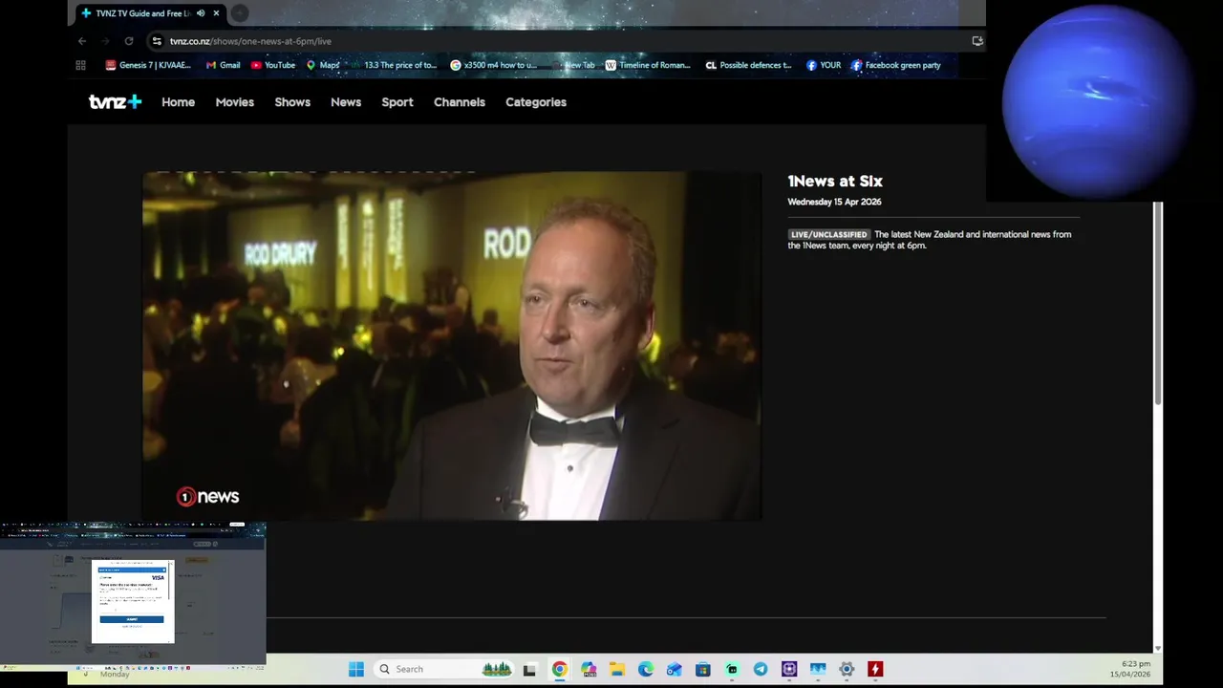Click the Wednesday 15 Apr 2026 date
The width and height of the screenshot is (1223, 688).
coord(834,202)
